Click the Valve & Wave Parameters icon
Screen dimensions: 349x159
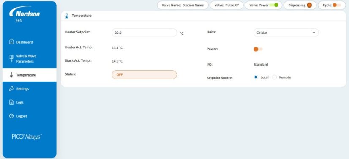[x=11, y=58]
